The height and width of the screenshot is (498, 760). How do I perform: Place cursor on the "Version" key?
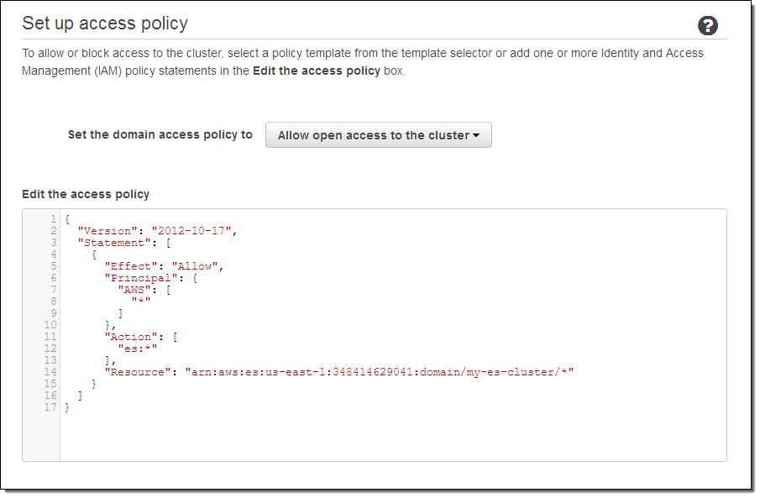click(107, 231)
